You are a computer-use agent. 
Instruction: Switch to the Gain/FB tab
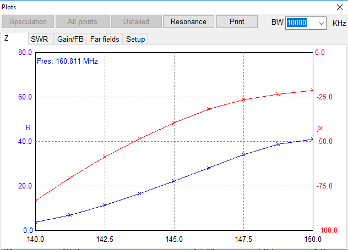coord(70,39)
